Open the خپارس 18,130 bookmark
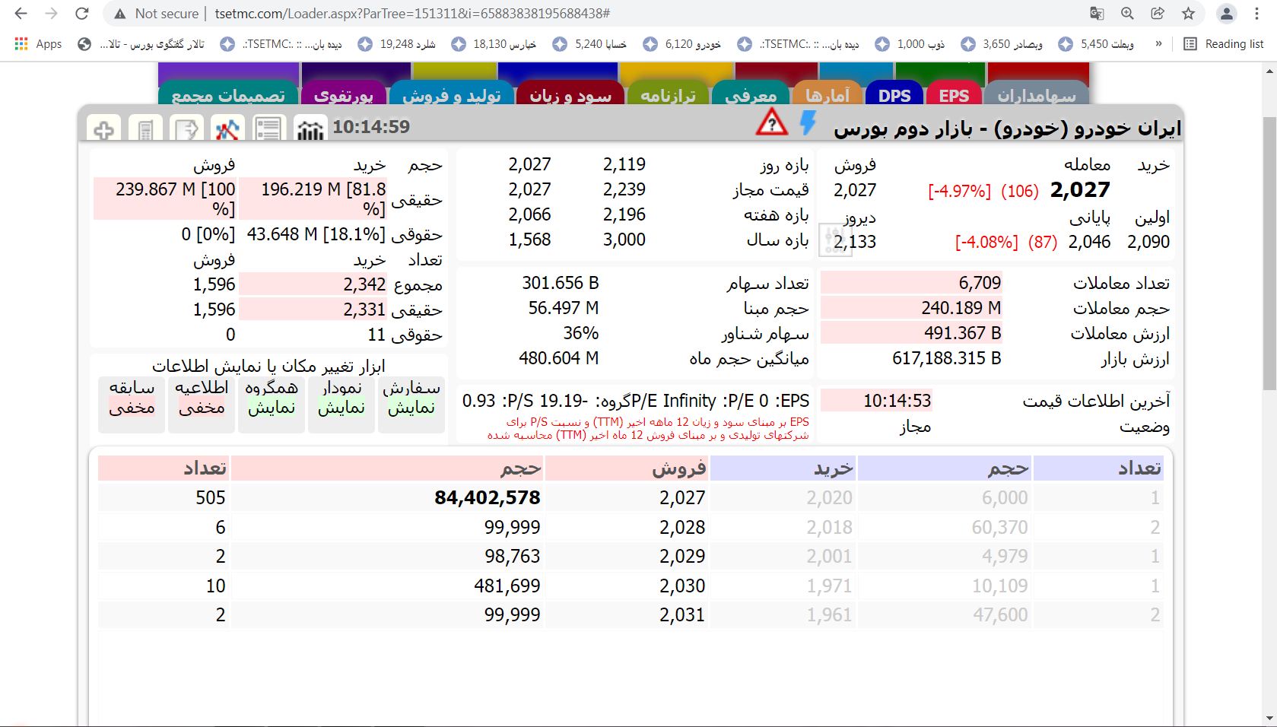 [494, 44]
